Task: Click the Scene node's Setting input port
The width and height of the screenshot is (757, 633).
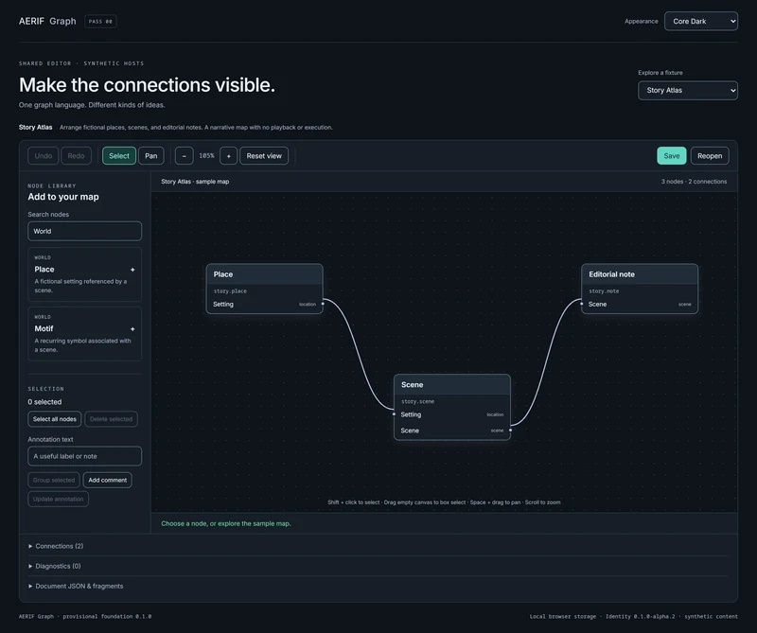Action: tap(394, 414)
